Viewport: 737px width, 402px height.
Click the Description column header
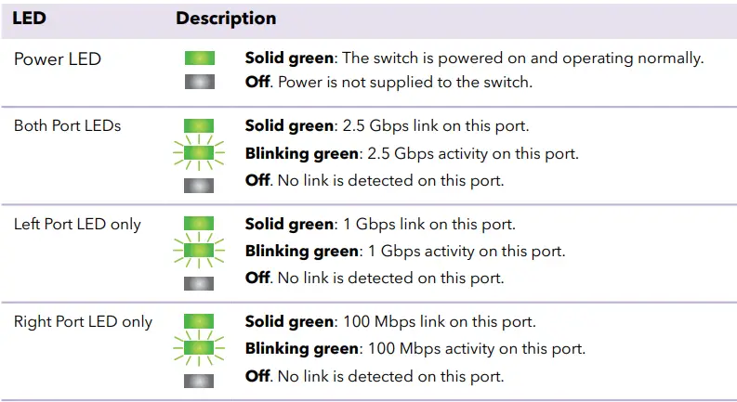coord(226,19)
